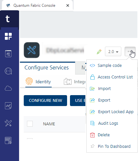Choose Delete from the menu
Image resolution: width=138 pixels, height=161 pixels.
(112, 135)
